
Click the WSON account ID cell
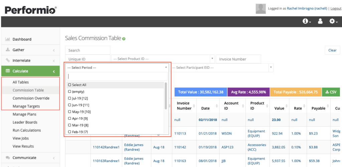coord(227,133)
